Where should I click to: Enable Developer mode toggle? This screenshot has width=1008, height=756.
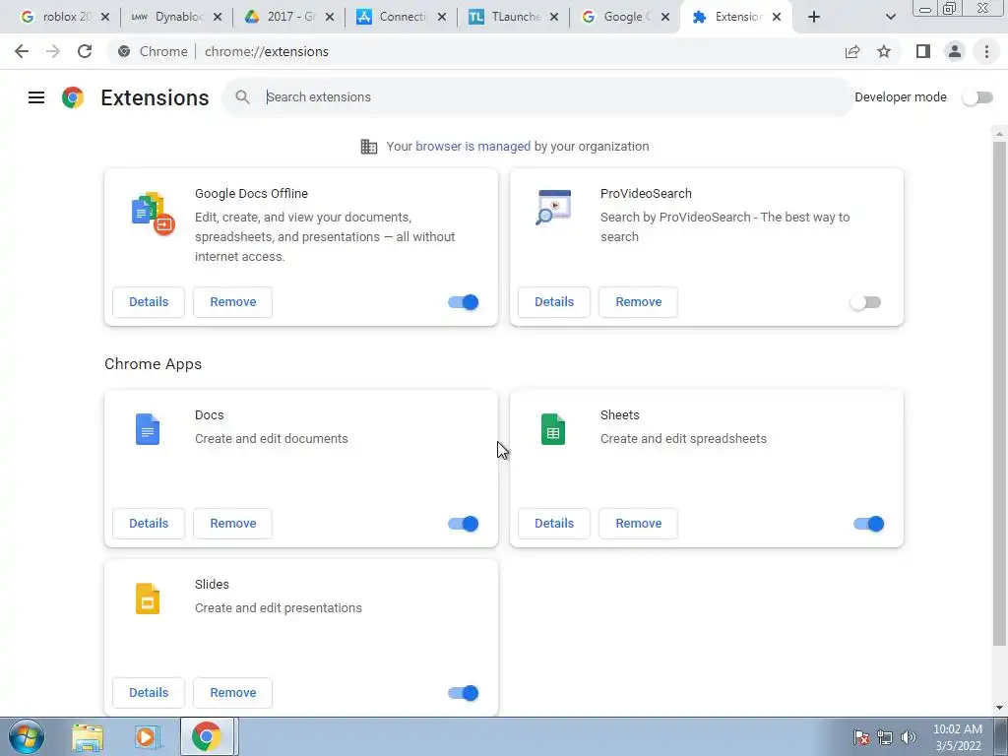[977, 97]
